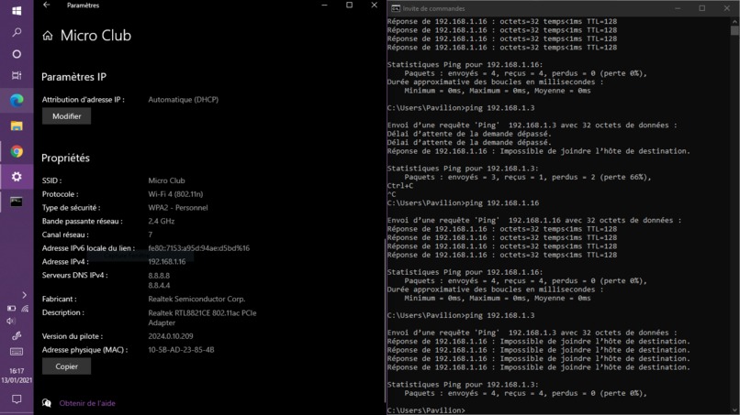Image resolution: width=740 pixels, height=415 pixels.
Task: Select DNS server value 8.8.8.8
Action: [159, 276]
